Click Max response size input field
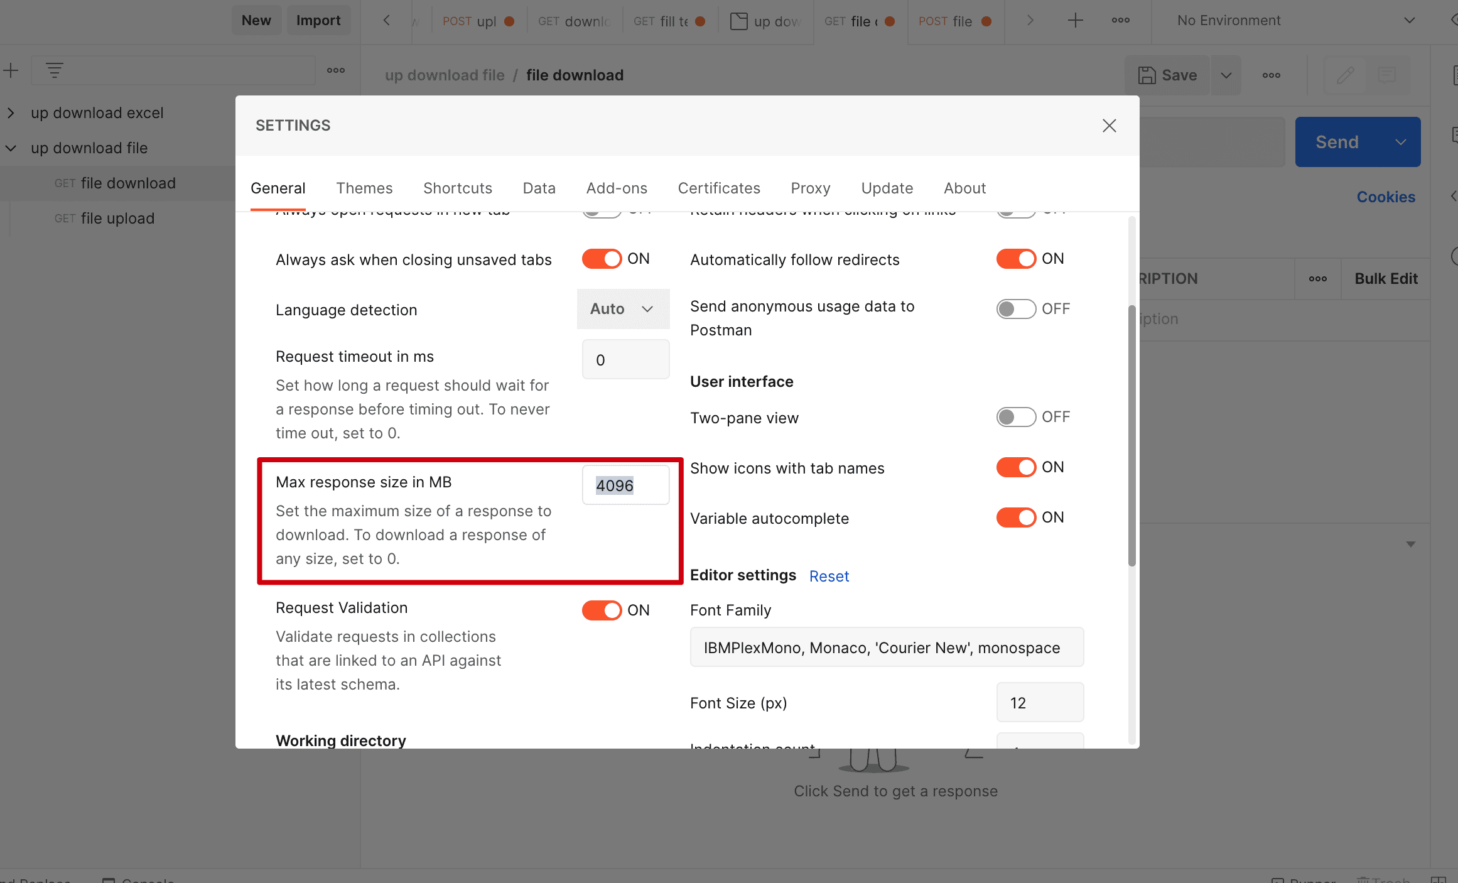This screenshot has height=883, width=1458. pos(625,485)
